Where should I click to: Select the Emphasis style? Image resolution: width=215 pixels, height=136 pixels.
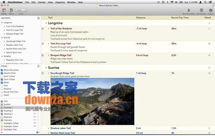coord(8,120)
